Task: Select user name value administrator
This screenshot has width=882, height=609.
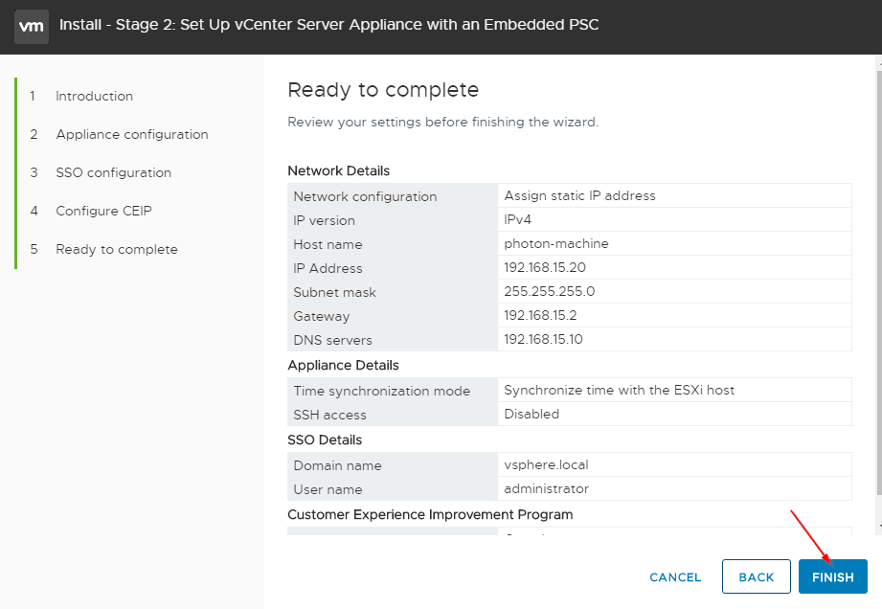Action: coord(546,489)
